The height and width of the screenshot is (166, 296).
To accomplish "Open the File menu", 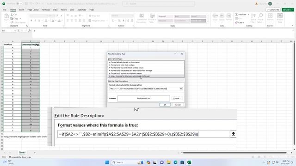I will (x=5, y=10).
